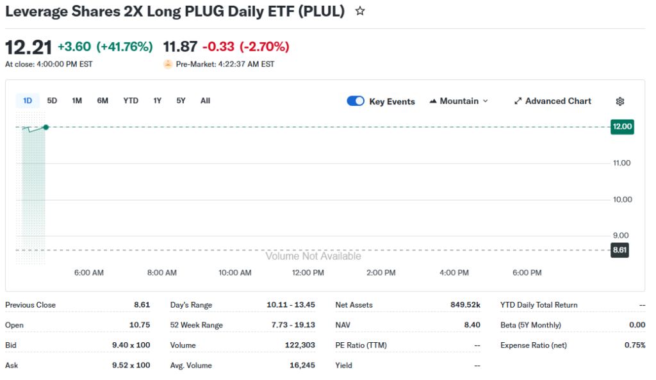The height and width of the screenshot is (380, 656).
Task: Click the star icon to follow PLUL
Action: coord(360,11)
